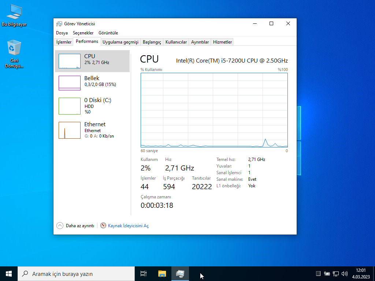Open the Windows Start menu

click(x=9, y=274)
